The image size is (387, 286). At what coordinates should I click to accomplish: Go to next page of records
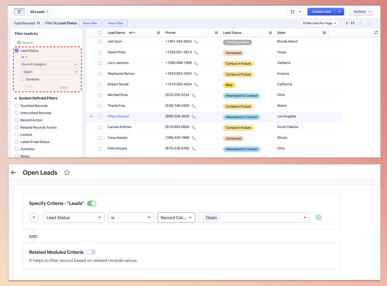tap(370, 23)
